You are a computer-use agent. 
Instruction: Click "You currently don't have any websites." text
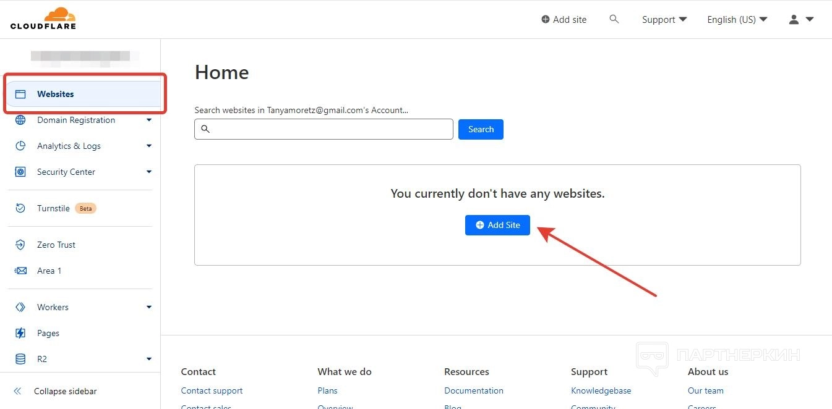tap(497, 193)
